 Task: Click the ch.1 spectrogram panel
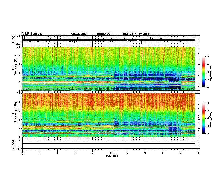[109, 69]
